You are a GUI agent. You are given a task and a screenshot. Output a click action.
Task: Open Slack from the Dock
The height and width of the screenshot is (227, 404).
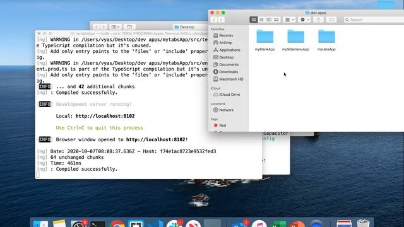174,223
